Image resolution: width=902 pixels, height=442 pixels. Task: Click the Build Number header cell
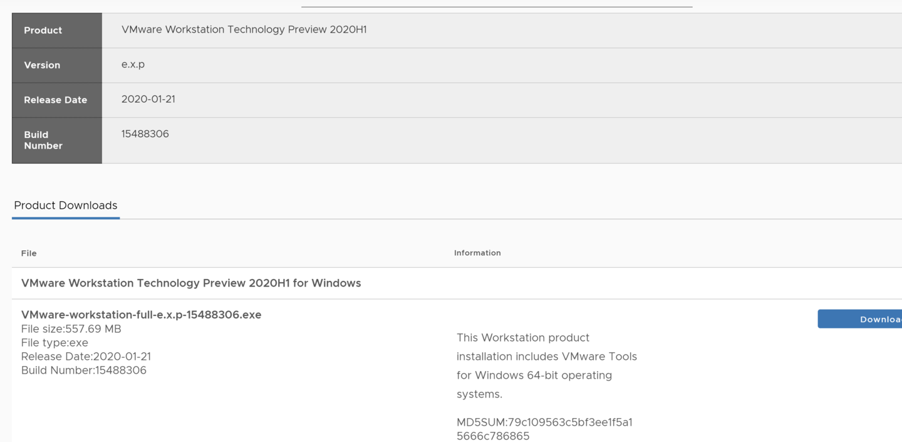pos(57,140)
